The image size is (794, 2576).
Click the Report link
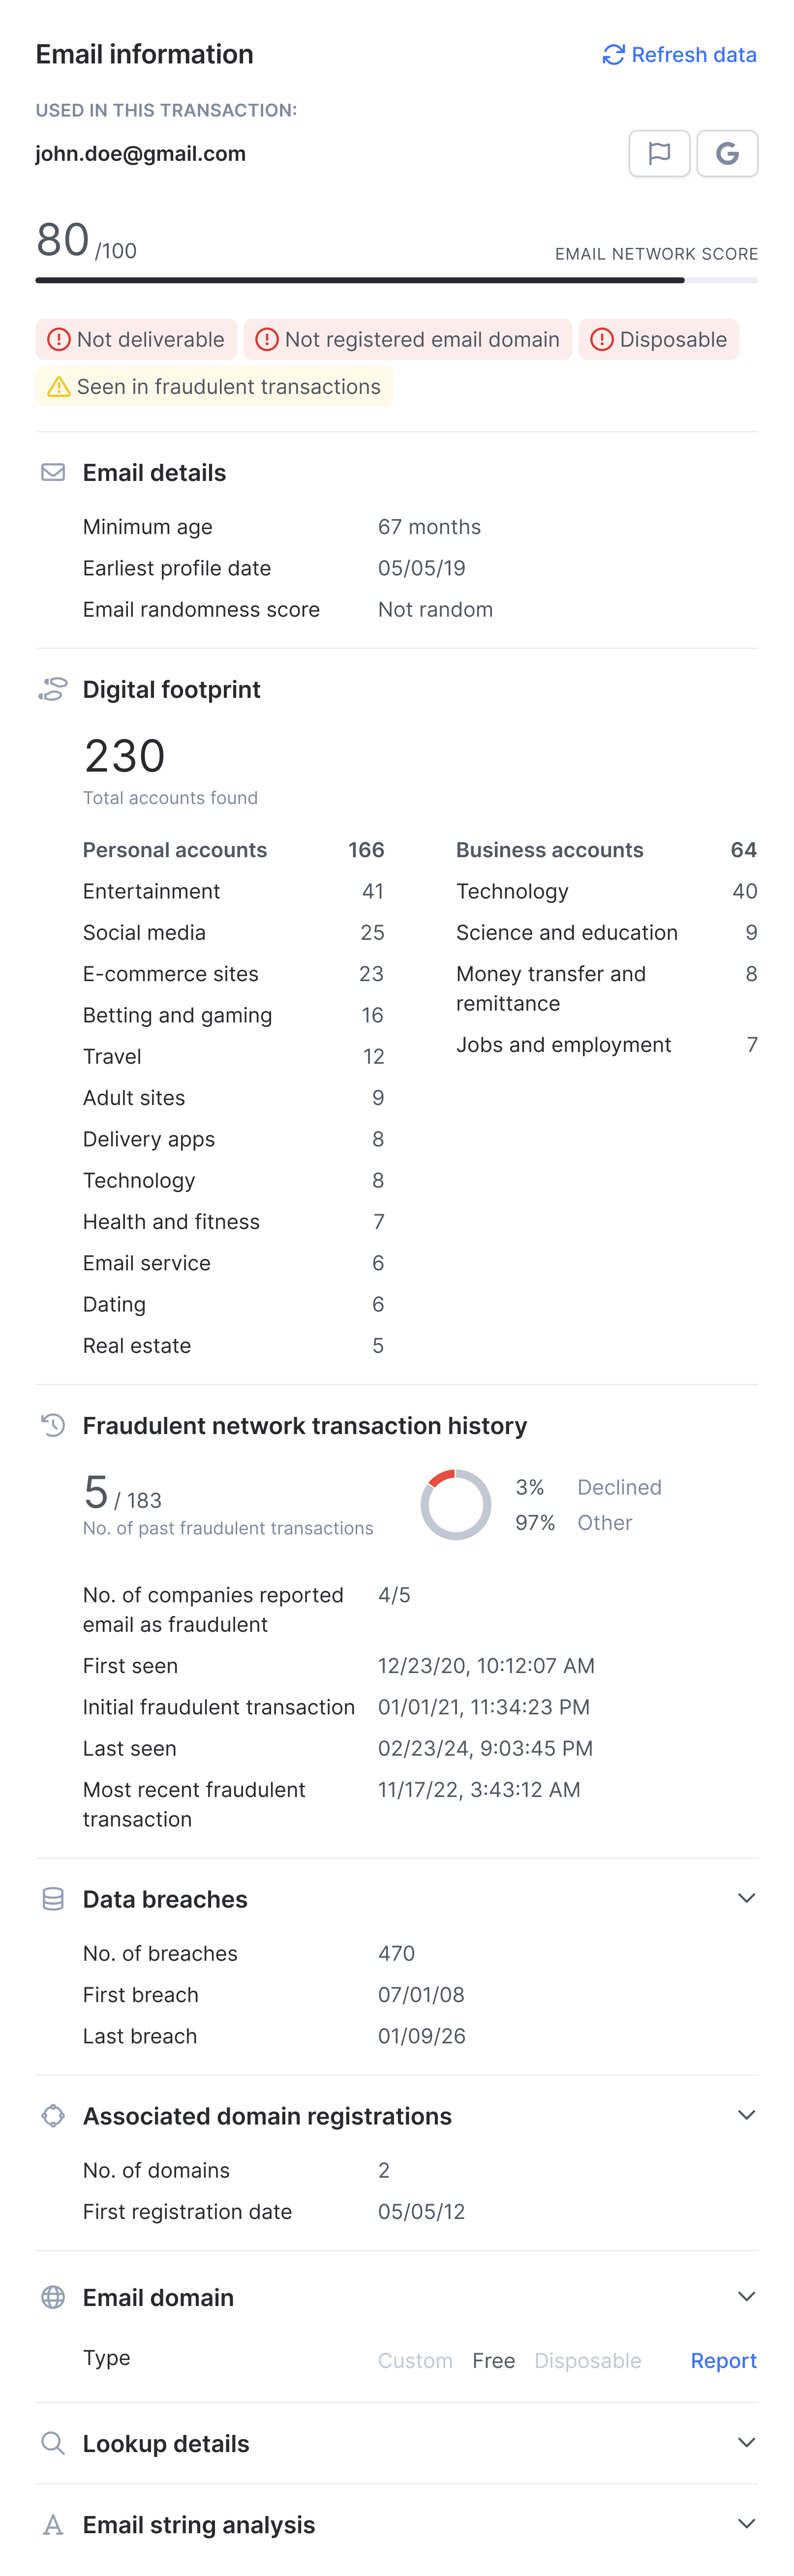[x=723, y=2360]
